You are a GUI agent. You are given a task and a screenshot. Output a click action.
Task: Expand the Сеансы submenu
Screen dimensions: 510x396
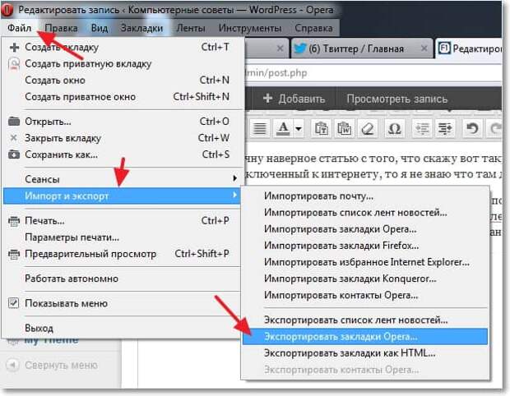point(122,179)
